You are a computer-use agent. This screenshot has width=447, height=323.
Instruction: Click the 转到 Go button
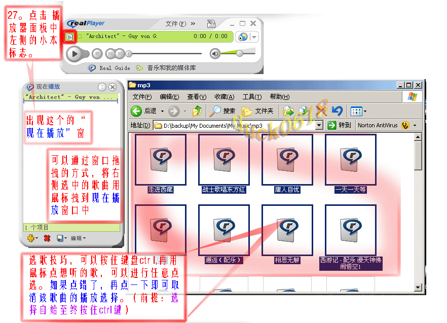339,125
